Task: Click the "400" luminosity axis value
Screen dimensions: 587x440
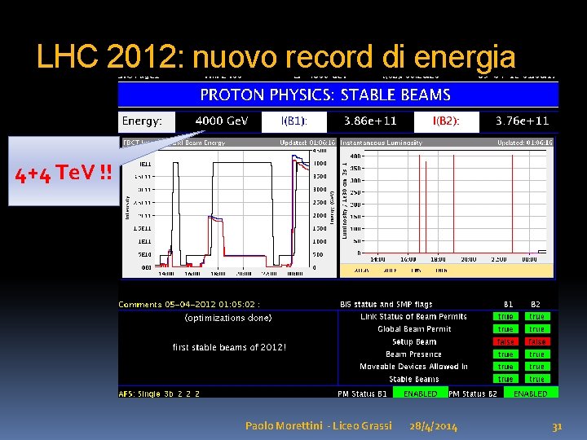Action: (355, 156)
